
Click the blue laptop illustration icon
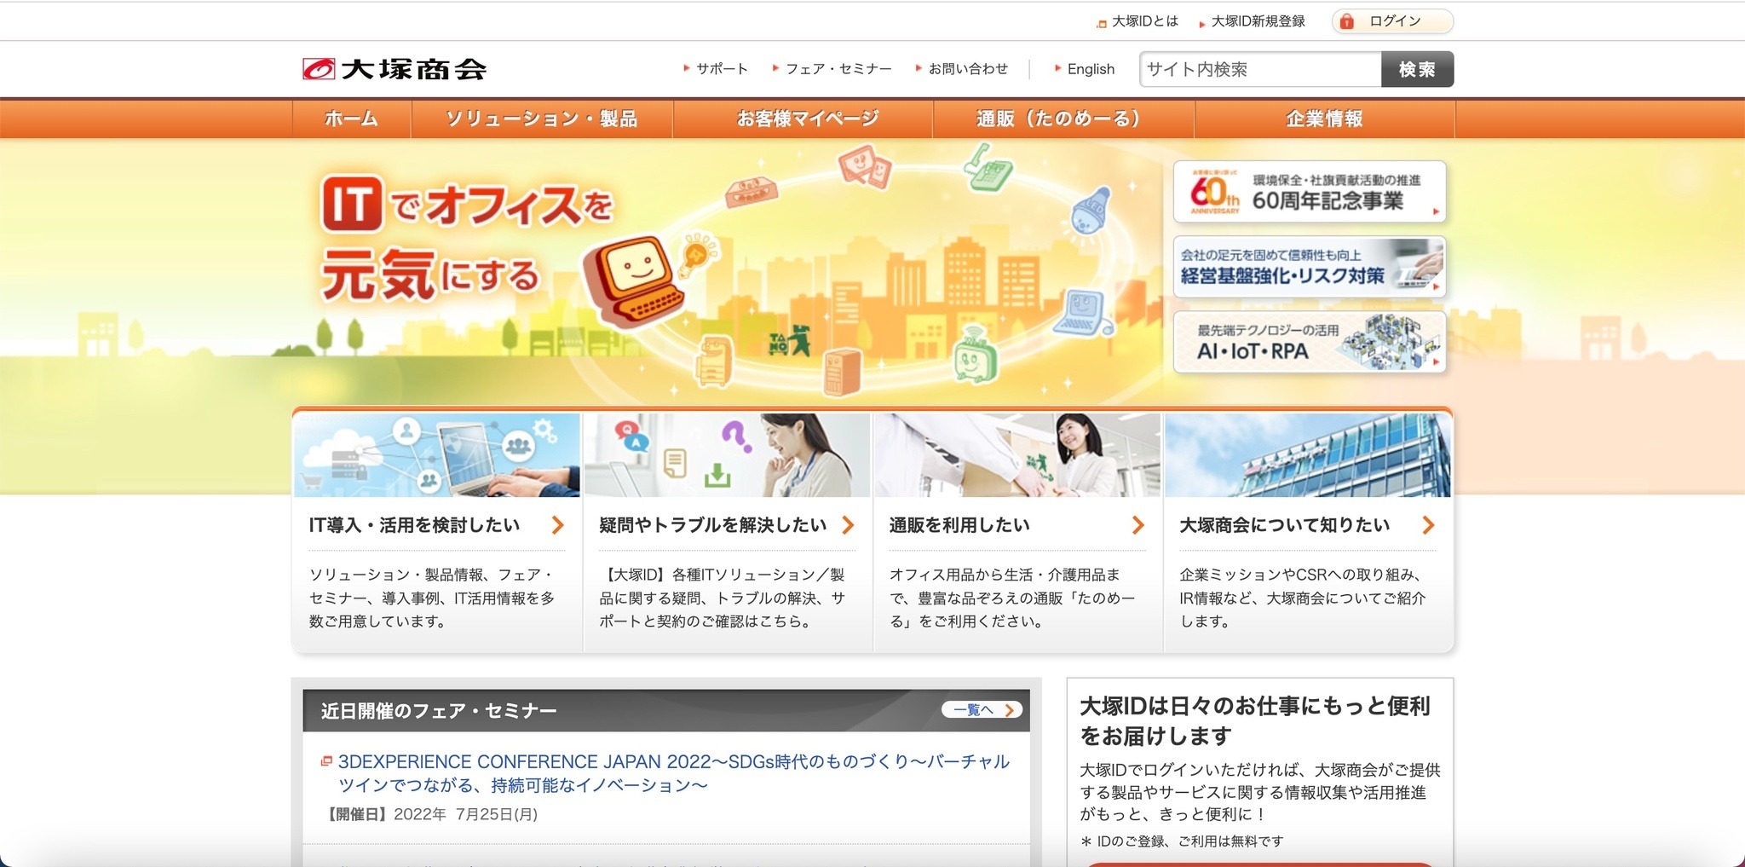click(1082, 313)
